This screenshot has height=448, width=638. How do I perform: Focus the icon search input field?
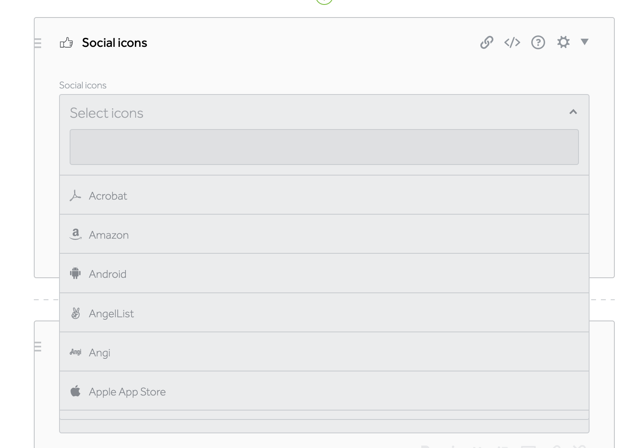pos(324,147)
